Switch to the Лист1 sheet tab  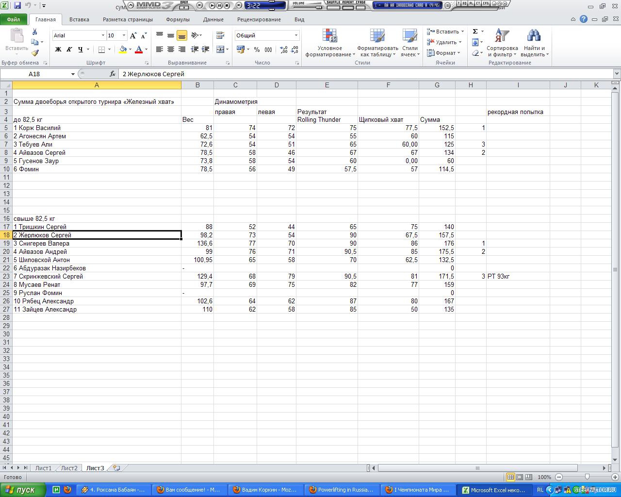tap(43, 468)
